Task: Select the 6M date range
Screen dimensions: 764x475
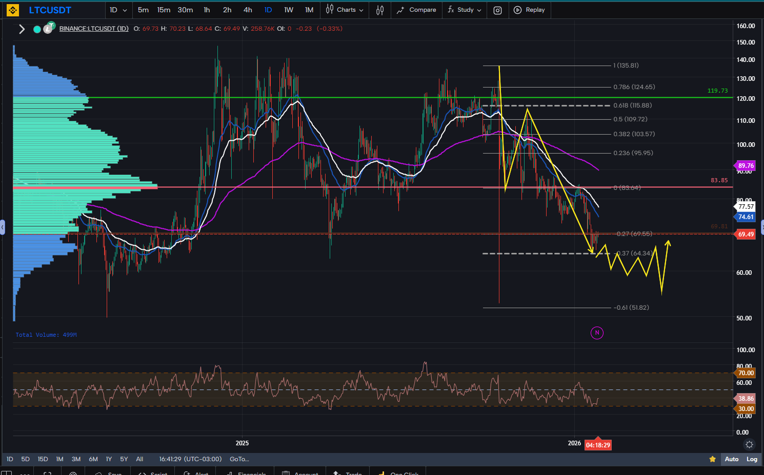Action: coord(93,459)
